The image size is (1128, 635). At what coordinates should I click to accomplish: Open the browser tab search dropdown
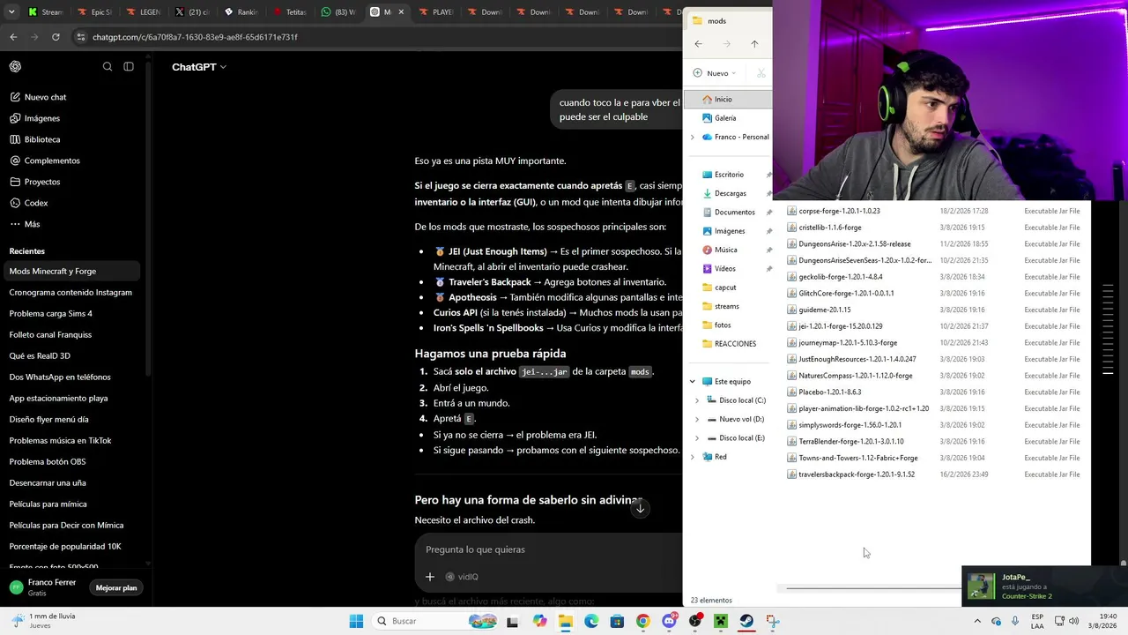[x=11, y=12]
